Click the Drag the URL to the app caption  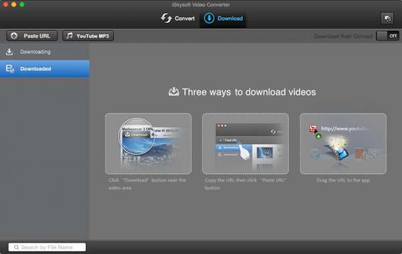[343, 180]
